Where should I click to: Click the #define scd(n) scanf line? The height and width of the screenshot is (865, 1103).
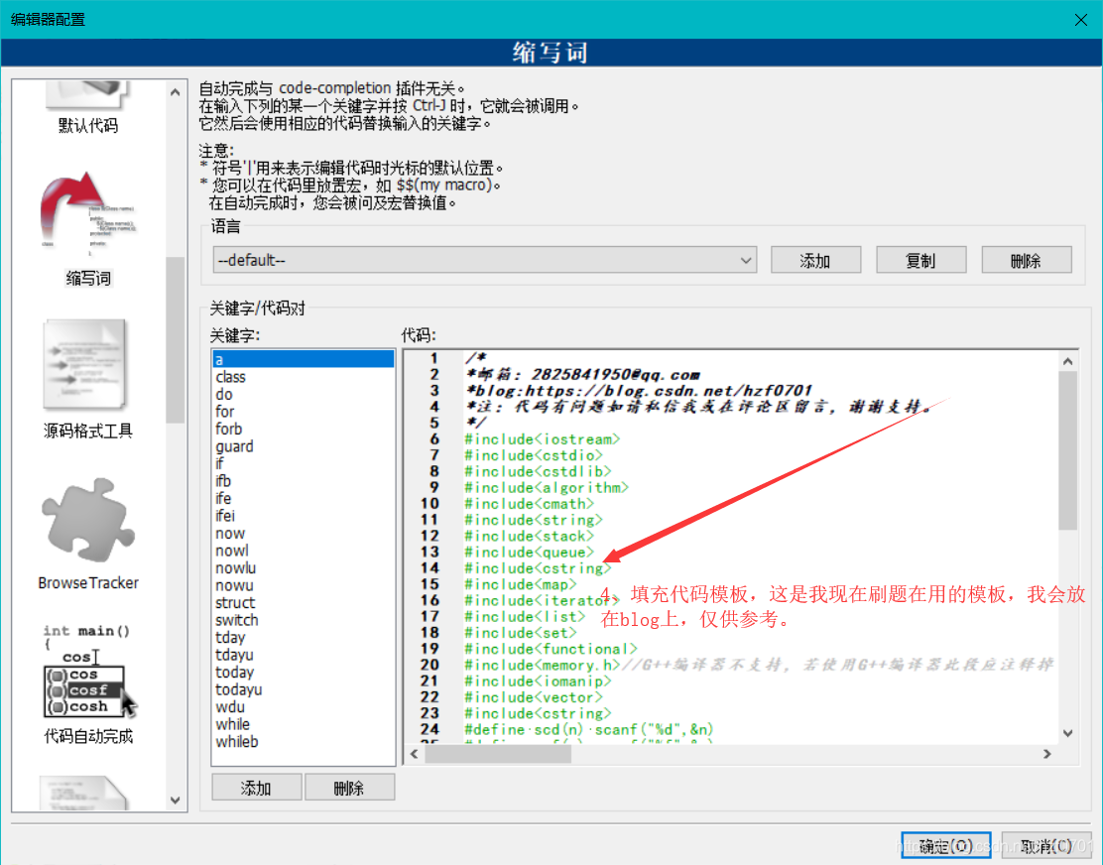pyautogui.click(x=589, y=729)
